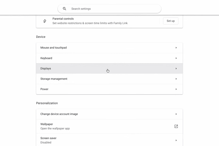The height and width of the screenshot is (146, 219).
Task: Click the arrow icon beside Keyboard
Action: click(x=176, y=58)
